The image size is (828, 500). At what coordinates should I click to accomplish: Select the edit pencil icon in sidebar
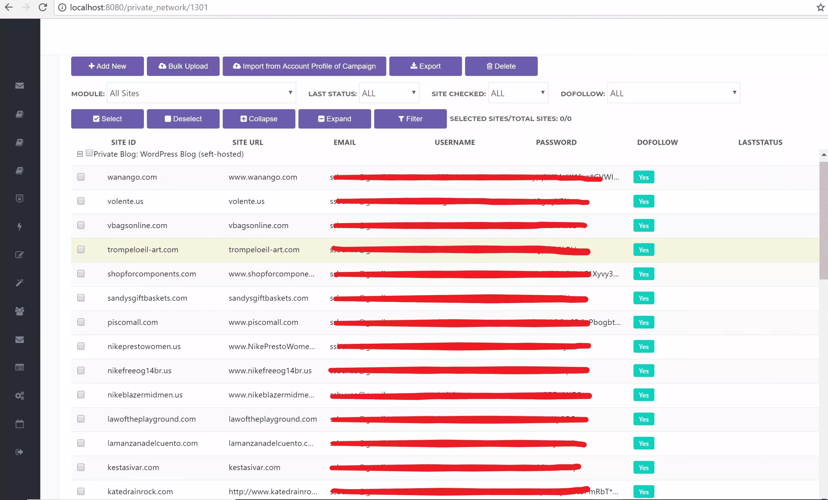[x=19, y=255]
